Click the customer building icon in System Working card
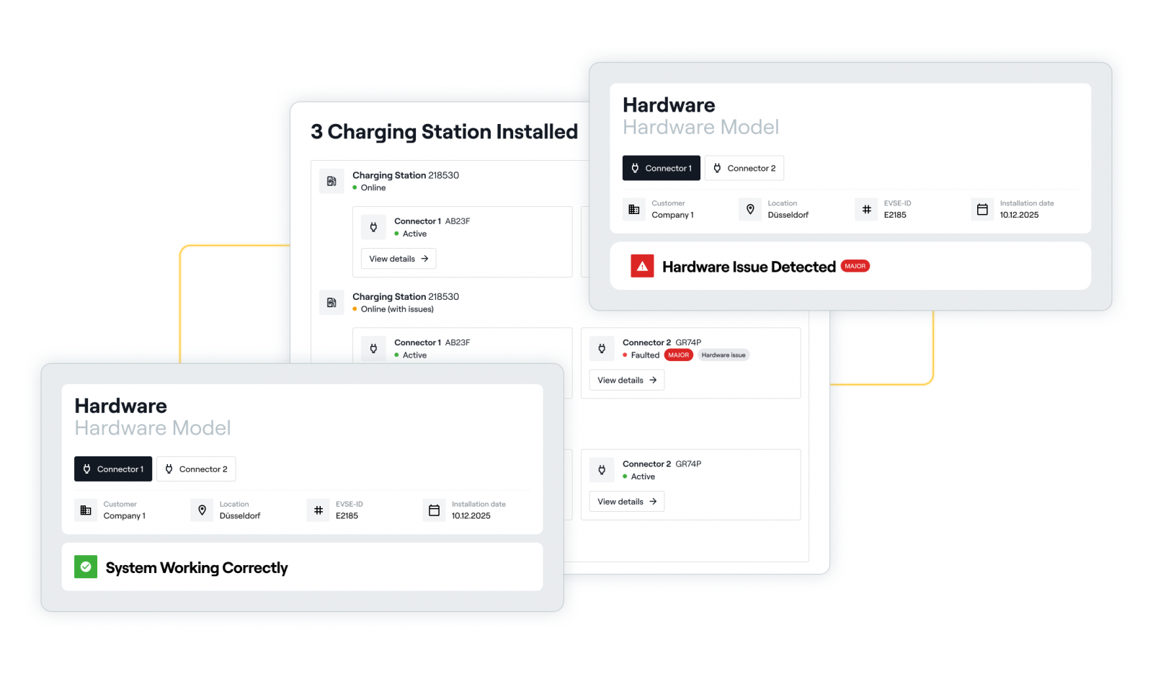The image size is (1153, 674). (x=86, y=510)
